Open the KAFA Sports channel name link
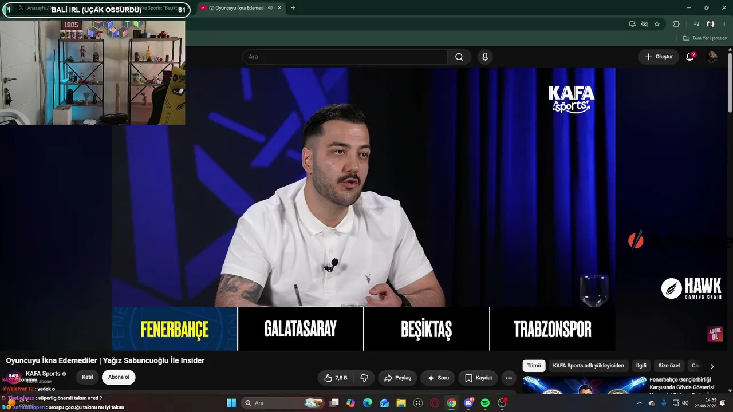733x412 pixels. (43, 374)
